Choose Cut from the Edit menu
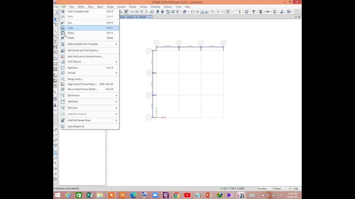 (90, 23)
